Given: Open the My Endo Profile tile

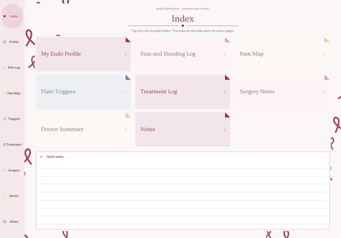Looking at the screenshot, I should [x=83, y=54].
